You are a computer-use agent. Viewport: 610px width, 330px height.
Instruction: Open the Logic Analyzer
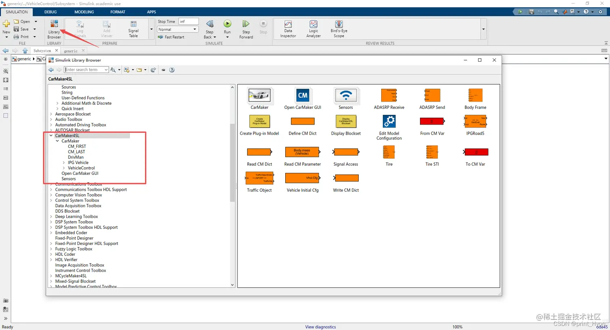pyautogui.click(x=313, y=29)
